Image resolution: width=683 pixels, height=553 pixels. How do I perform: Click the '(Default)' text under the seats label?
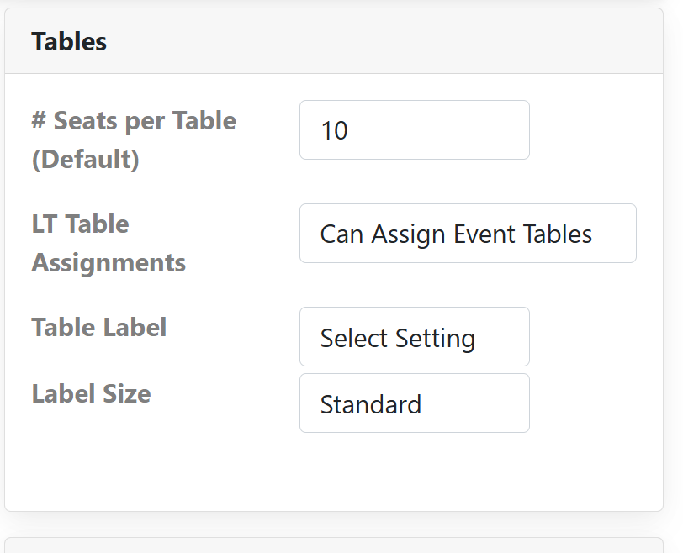click(85, 159)
